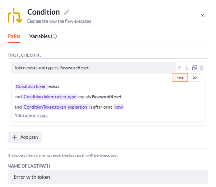Click the Add path button
The width and height of the screenshot is (216, 187).
(25, 137)
